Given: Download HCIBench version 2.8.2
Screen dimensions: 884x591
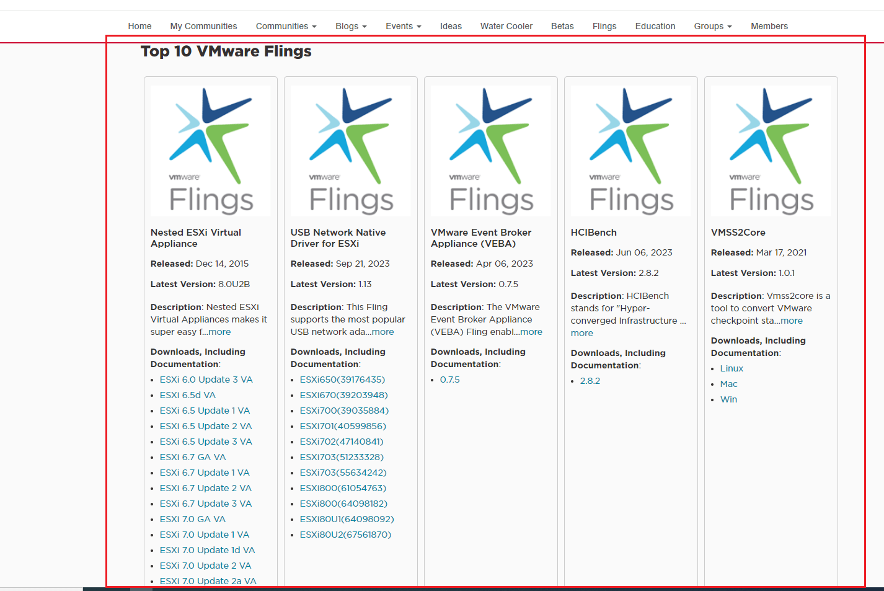Looking at the screenshot, I should point(590,381).
